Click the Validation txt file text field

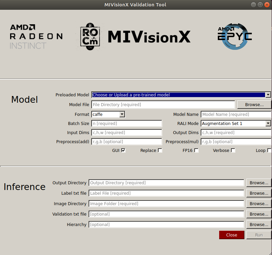166,214
